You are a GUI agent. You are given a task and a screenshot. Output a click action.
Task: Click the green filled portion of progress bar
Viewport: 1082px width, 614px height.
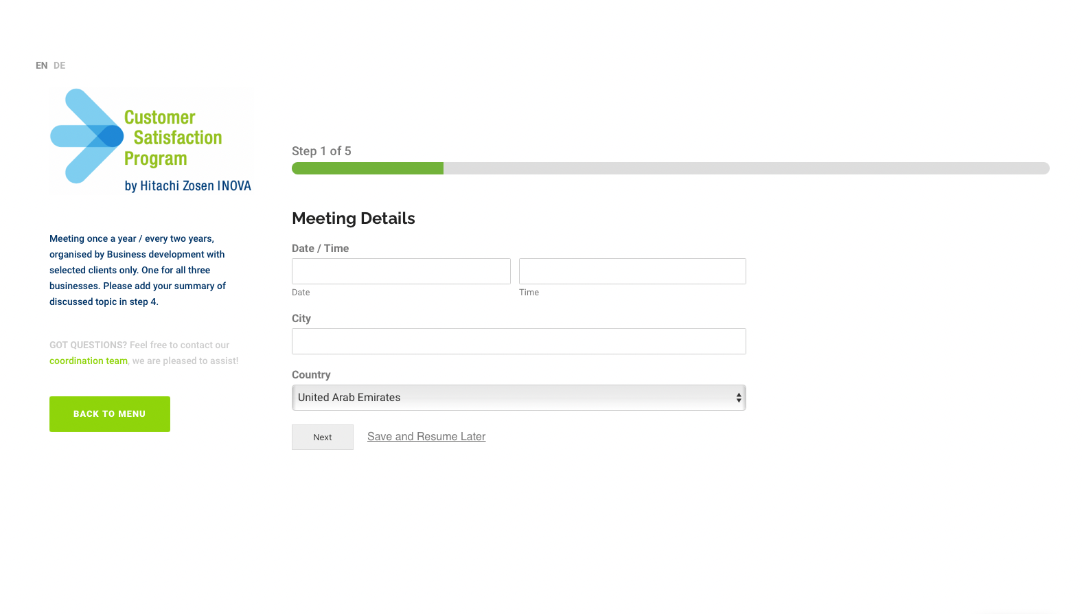[x=367, y=168]
